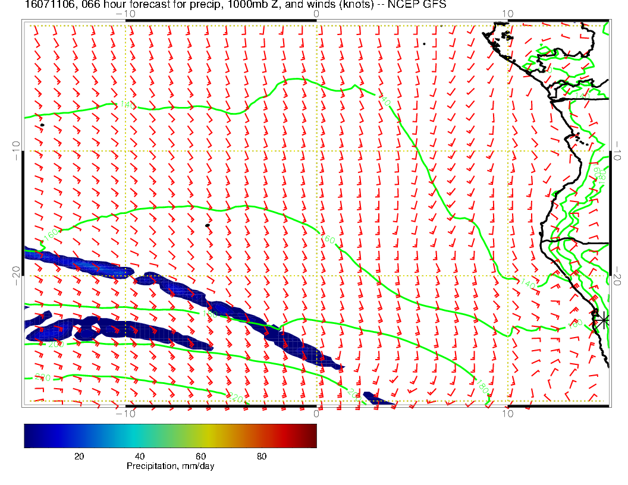Click the "Precipitation, mm/day" legend label
This screenshot has height=485, width=628.
pyautogui.click(x=170, y=467)
